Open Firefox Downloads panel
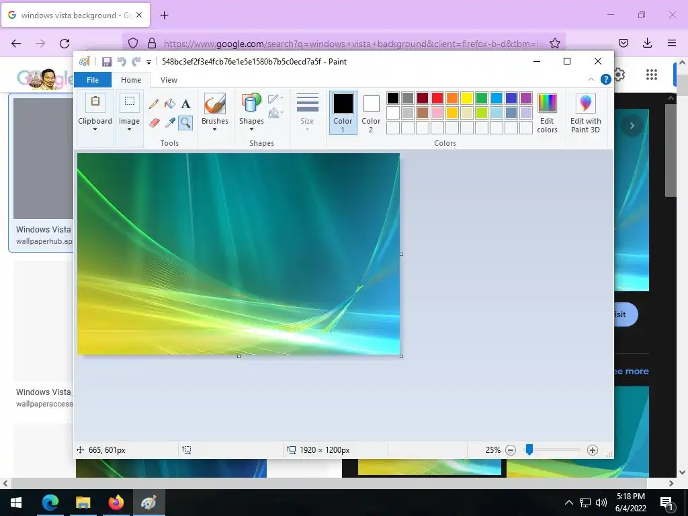 (x=647, y=43)
